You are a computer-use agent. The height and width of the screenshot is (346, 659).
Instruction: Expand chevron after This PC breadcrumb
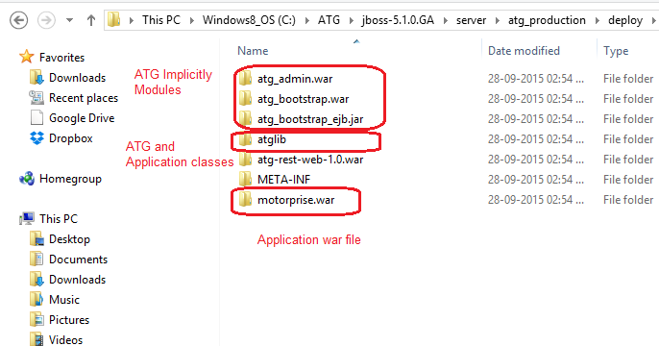click(192, 20)
